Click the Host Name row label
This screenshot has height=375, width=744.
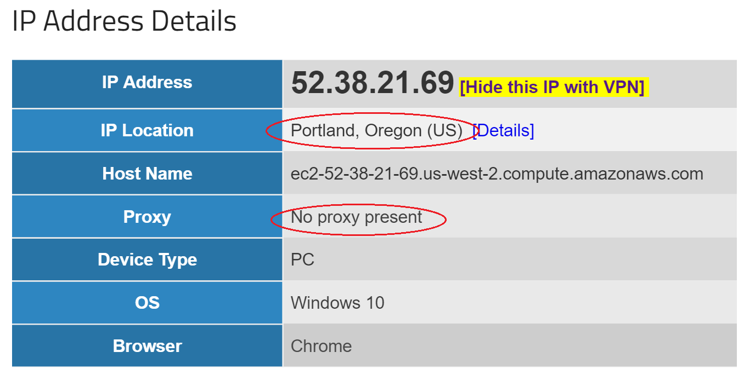point(147,174)
